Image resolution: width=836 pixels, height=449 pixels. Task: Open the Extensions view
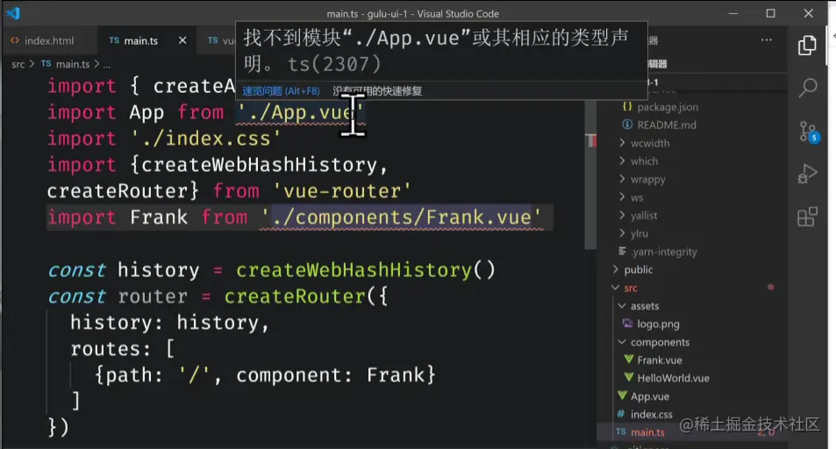click(x=807, y=217)
